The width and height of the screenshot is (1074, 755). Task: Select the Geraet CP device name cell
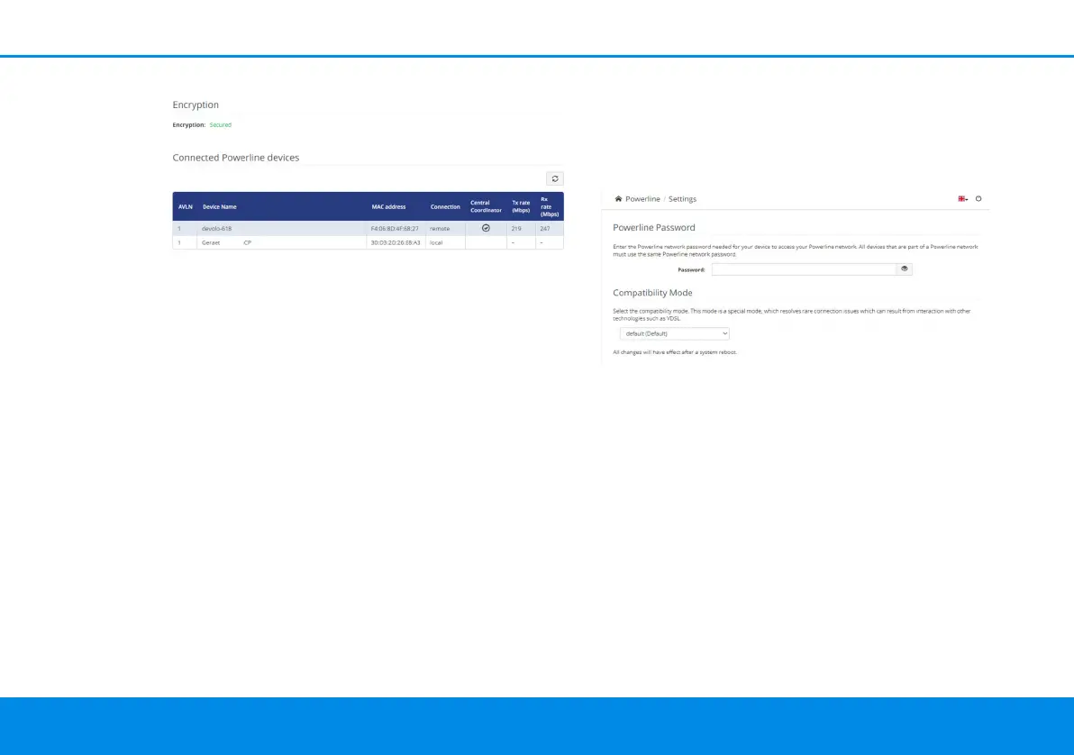281,242
